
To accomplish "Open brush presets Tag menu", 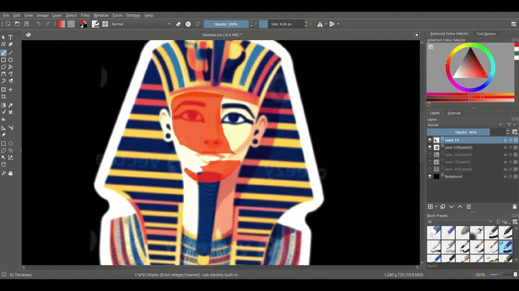I will tap(504, 222).
